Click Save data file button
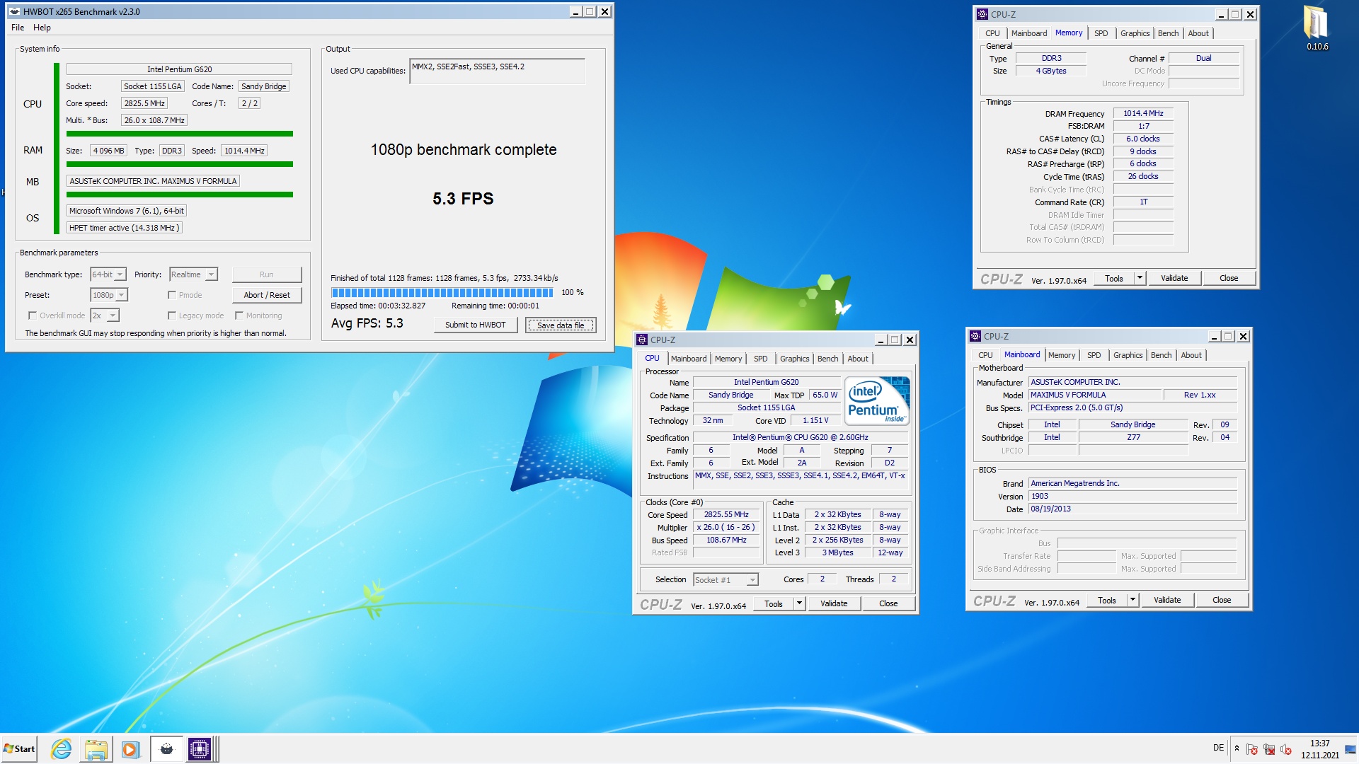Screen dimensions: 1359x764 [x=561, y=325]
